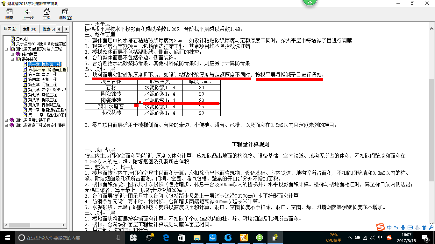This screenshot has height=244, width=435.
Task: Expand the 湖北省通用安装工程 node
Action: [7, 120]
